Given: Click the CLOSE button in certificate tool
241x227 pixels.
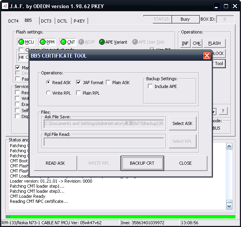Looking at the screenshot, I should coord(186,163).
